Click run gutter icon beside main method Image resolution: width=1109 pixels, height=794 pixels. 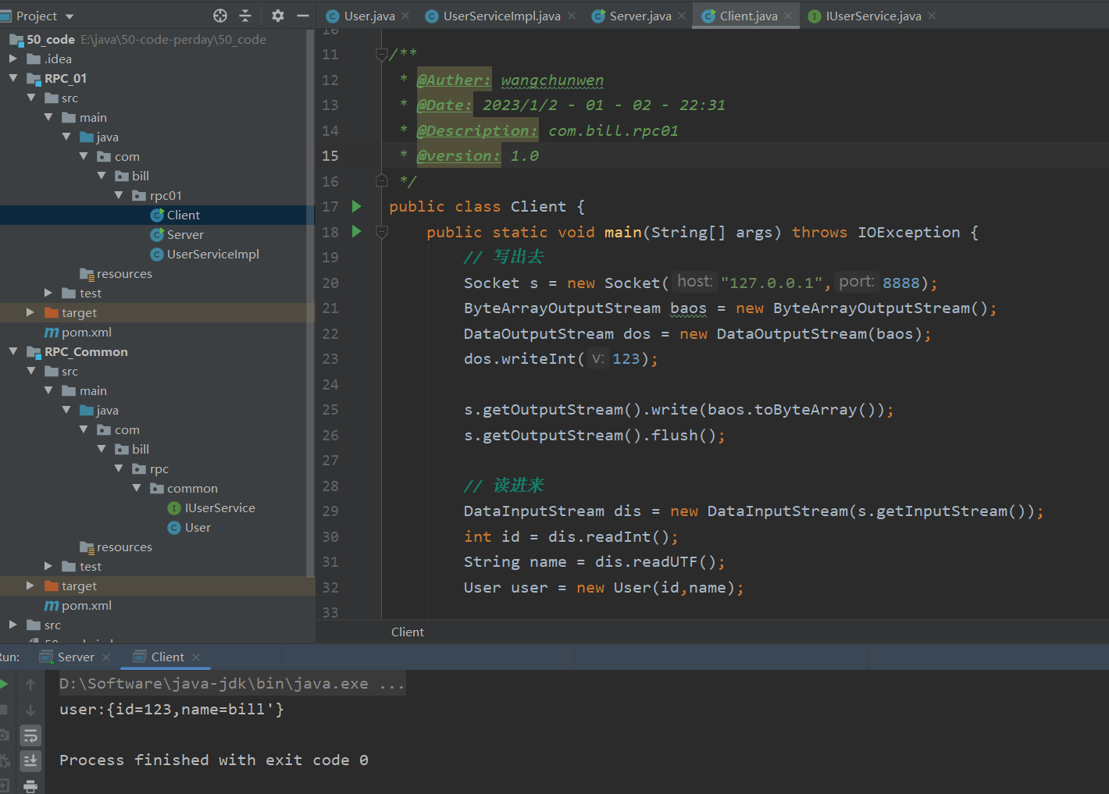point(357,232)
